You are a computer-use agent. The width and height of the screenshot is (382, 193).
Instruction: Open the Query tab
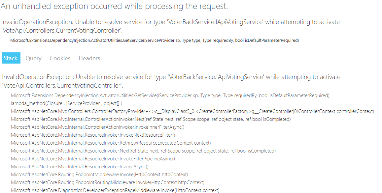[x=33, y=58]
